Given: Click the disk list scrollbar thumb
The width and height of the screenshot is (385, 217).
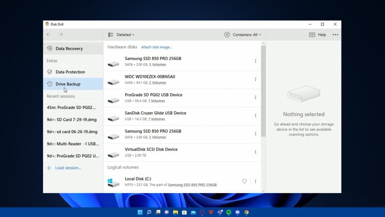Looking at the screenshot, I should [x=264, y=91].
